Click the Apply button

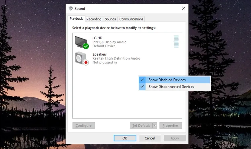pyautogui.click(x=175, y=138)
